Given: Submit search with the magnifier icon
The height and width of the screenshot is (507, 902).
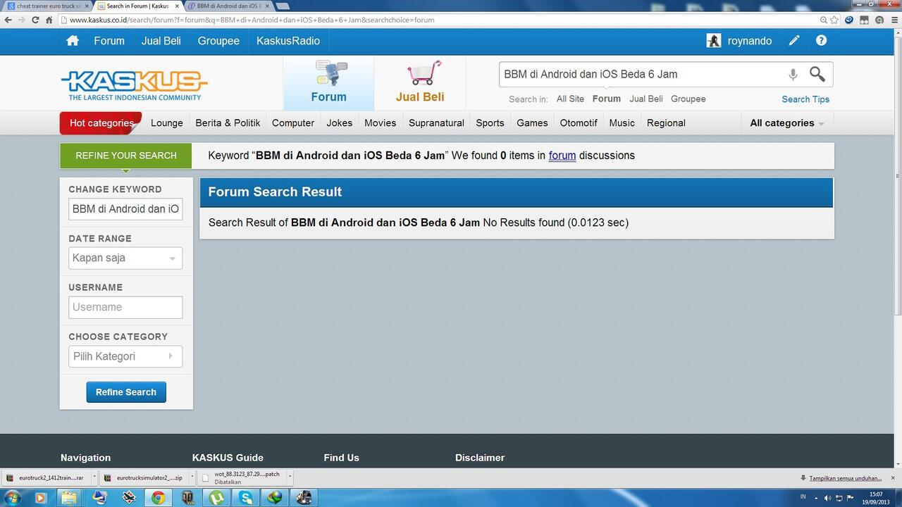Looking at the screenshot, I should pyautogui.click(x=817, y=74).
